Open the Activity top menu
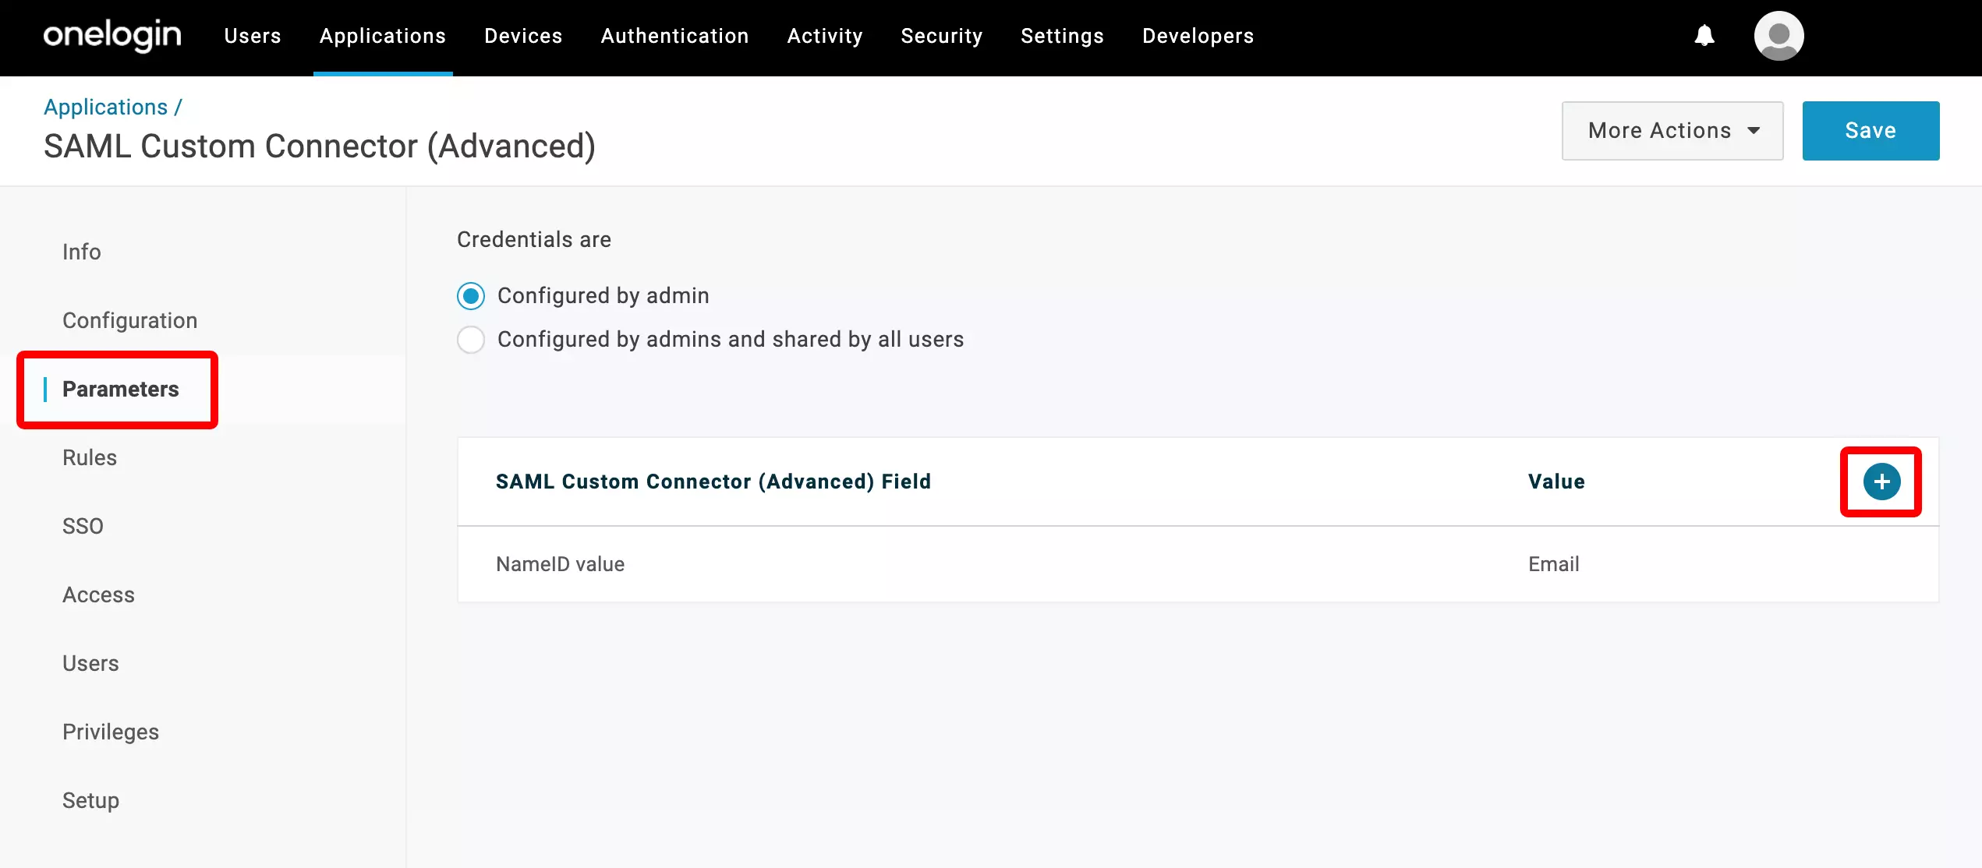Screen dimensions: 1982x868 (x=825, y=36)
